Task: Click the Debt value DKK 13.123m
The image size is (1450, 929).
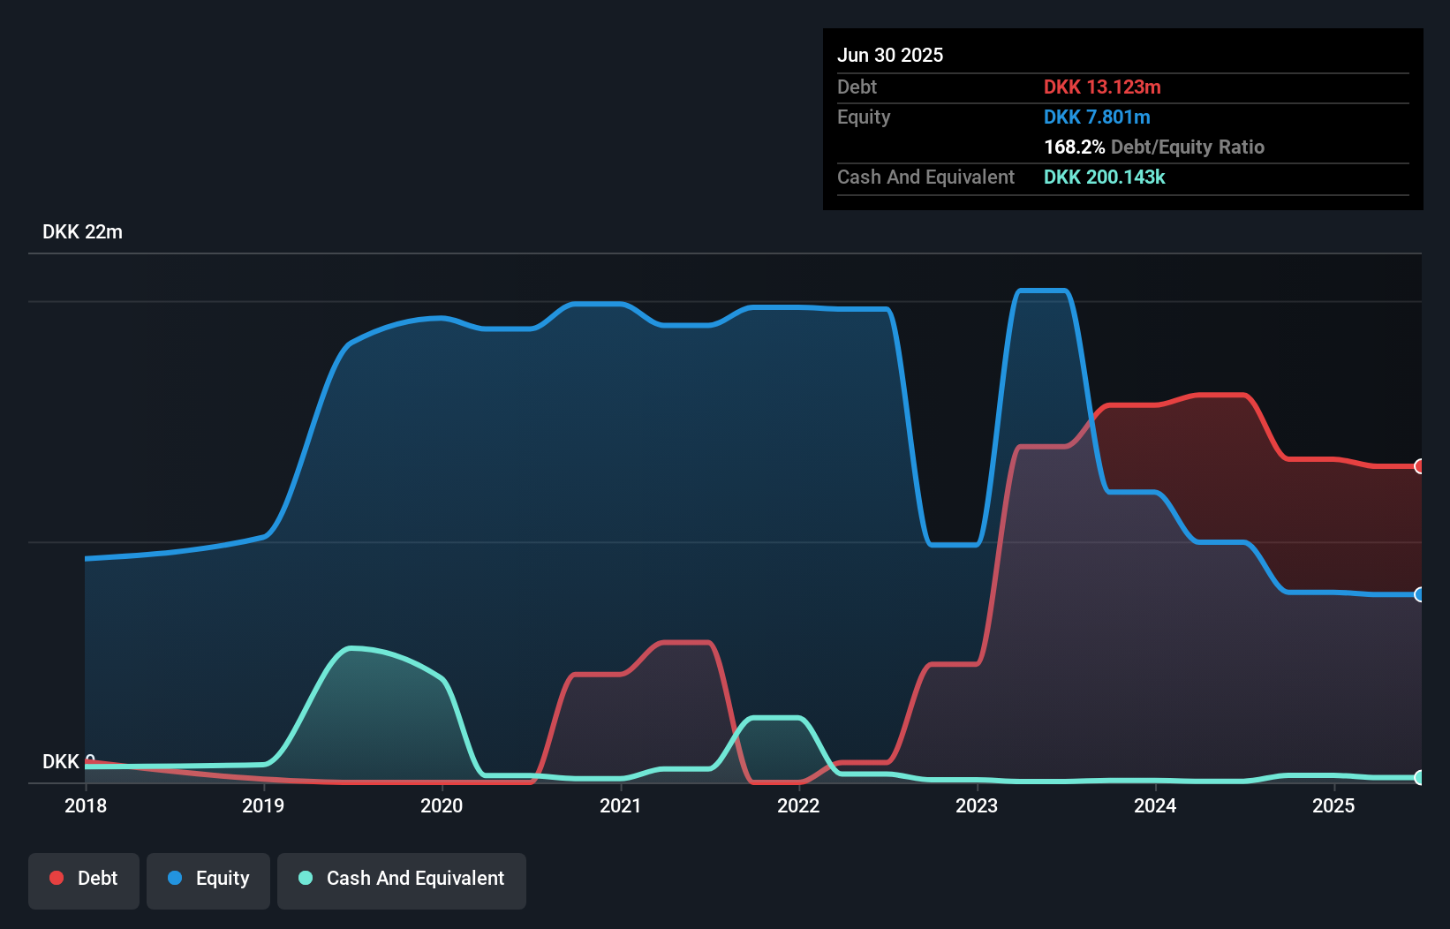Action: point(1103,87)
